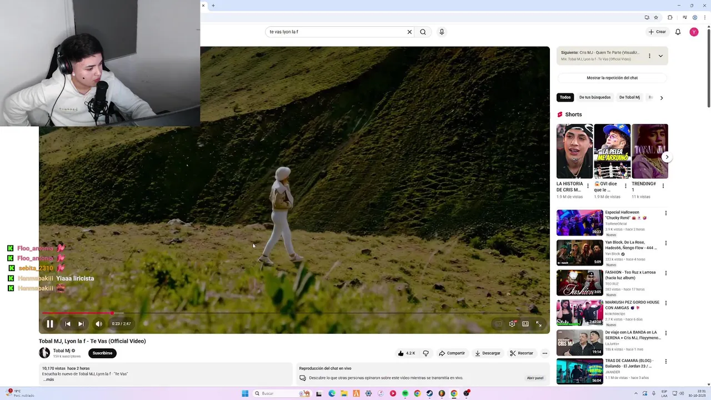
Task: Open options for 'MARKUSH PEZ GORDO HOUSE' video
Action: (x=665, y=303)
